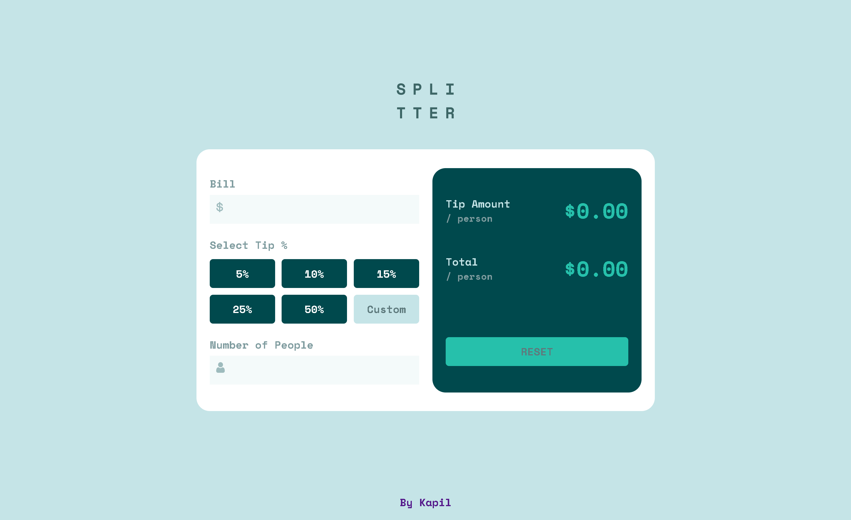Toggle the 5% tip selection
The height and width of the screenshot is (520, 851).
(242, 273)
